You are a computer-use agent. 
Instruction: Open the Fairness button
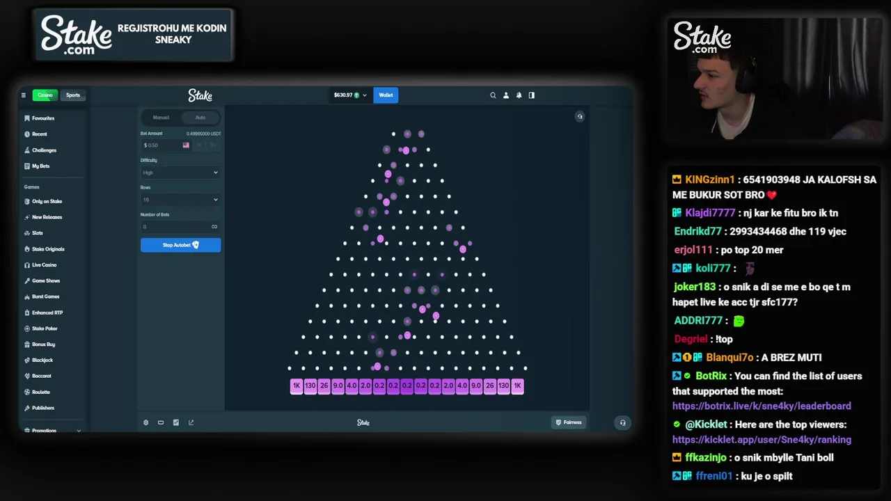569,422
